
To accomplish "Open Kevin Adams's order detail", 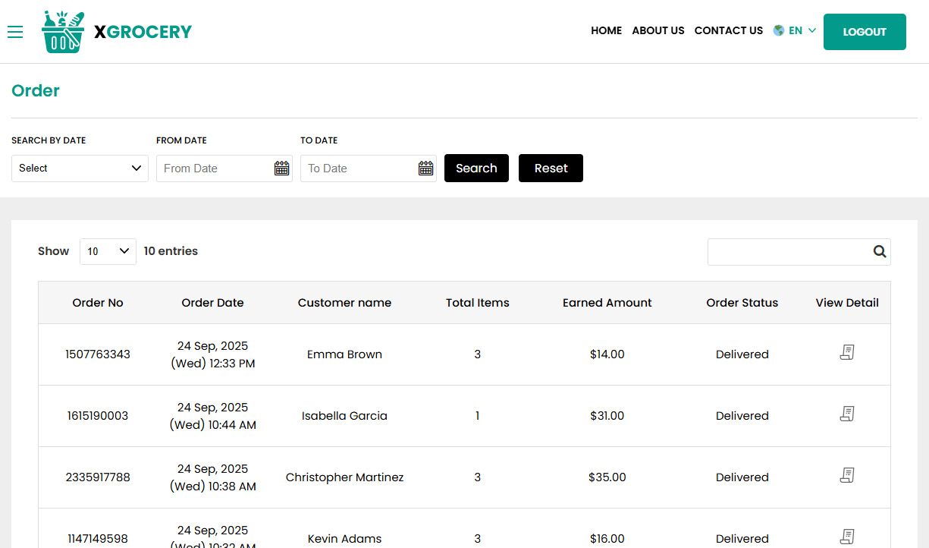I will (846, 536).
